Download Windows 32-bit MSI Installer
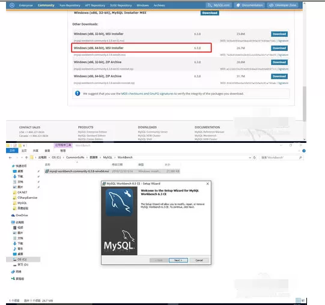Image resolution: width=325 pixels, height=305 pixels. [279, 34]
